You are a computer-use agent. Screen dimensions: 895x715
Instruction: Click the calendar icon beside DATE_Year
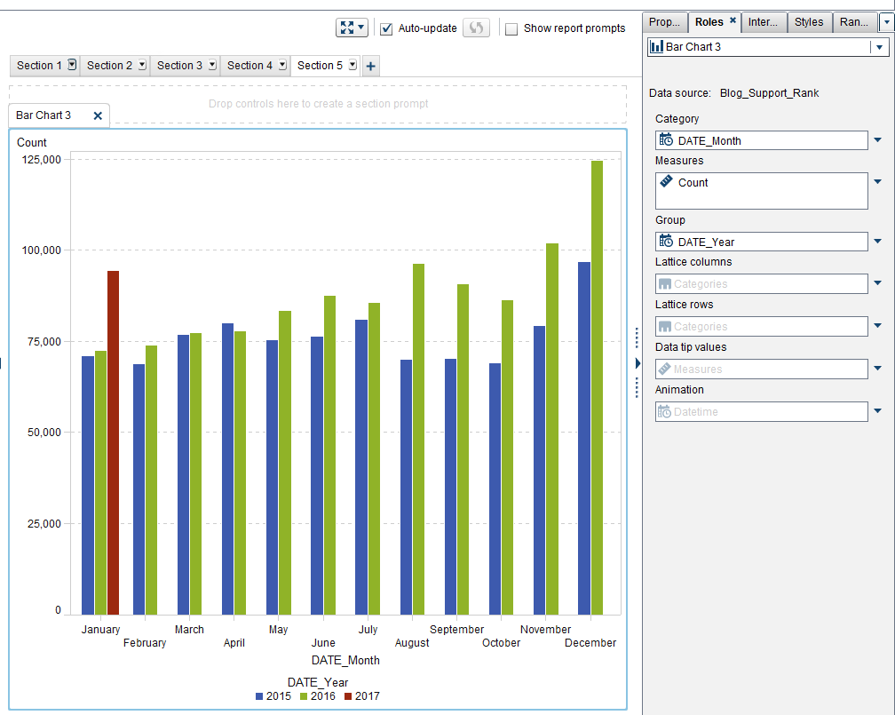click(x=668, y=241)
